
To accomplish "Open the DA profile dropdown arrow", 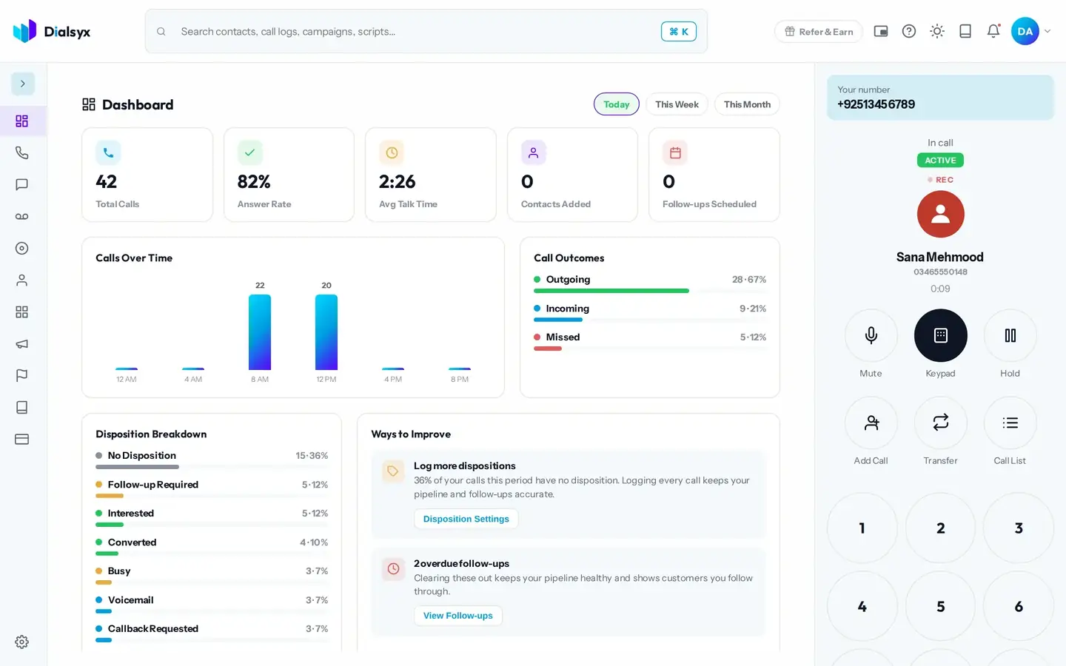I will click(1047, 31).
